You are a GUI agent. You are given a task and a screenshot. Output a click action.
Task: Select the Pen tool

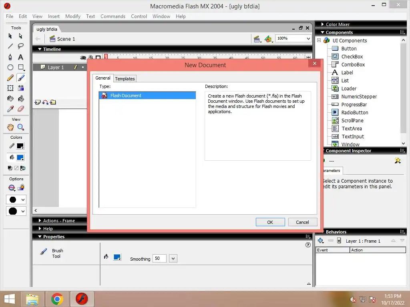[x=10, y=57]
